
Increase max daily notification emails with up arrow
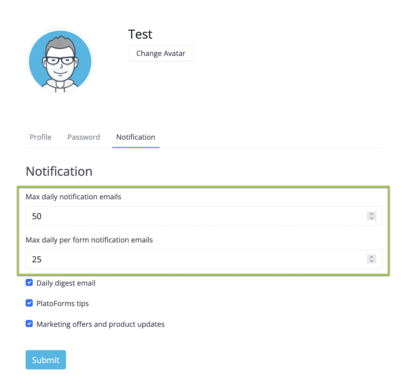click(371, 214)
